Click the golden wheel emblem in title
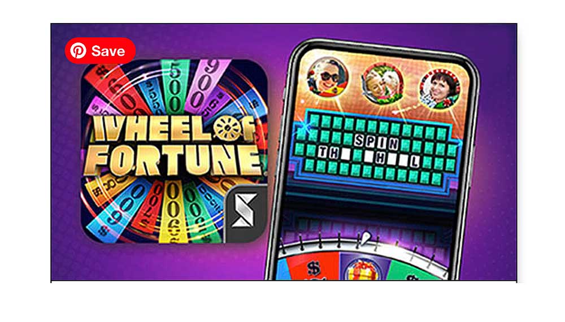This screenshot has width=565, height=322. coord(227,129)
